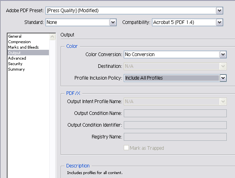Click the disabled Destination dropdown arrow
Viewport: 235px width, 178px height.
pos(223,66)
